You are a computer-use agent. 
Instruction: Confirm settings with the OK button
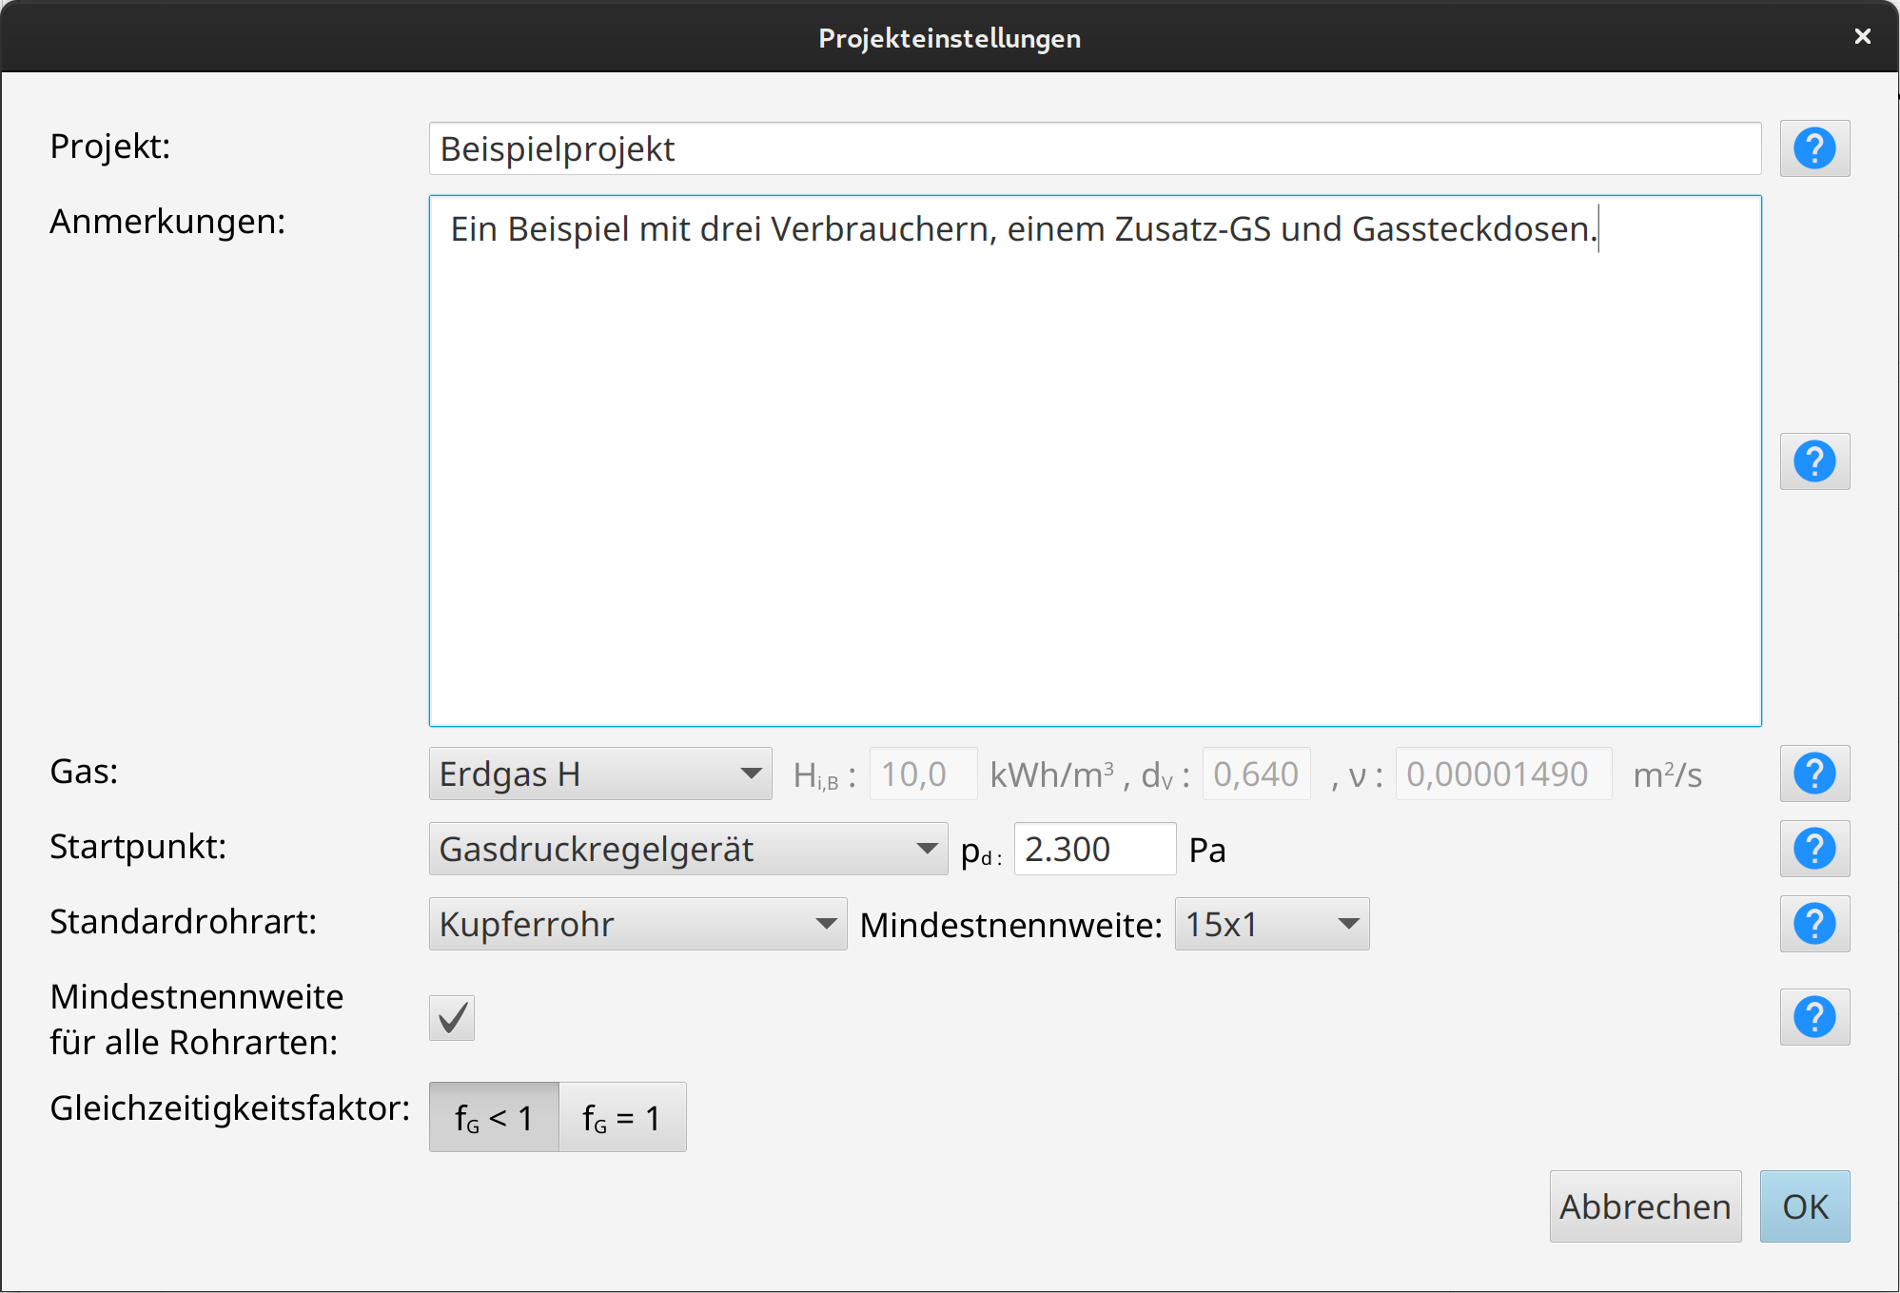(x=1804, y=1206)
